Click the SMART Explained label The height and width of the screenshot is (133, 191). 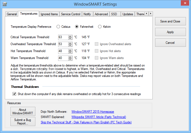(x=53, y=117)
